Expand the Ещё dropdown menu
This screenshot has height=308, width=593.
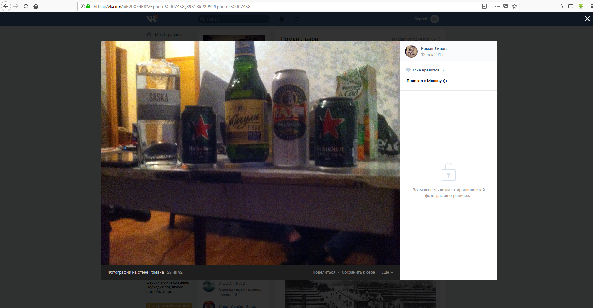pos(387,272)
